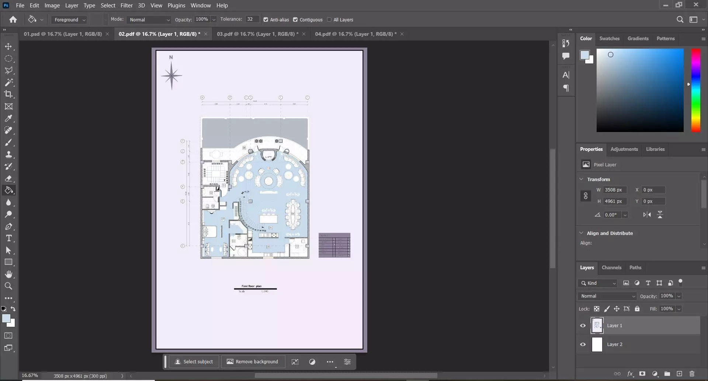Select the History Brush tool
Screen dimensions: 708x381
click(x=8, y=166)
